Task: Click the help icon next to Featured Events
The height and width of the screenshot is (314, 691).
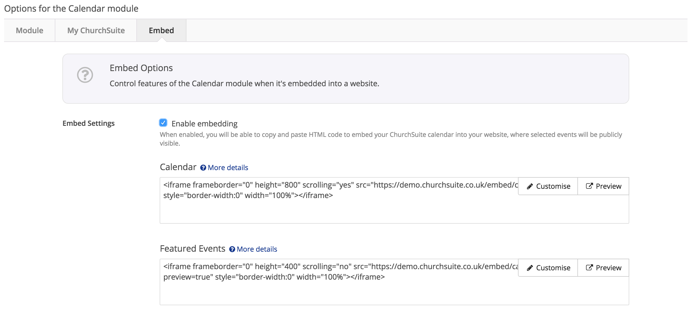Action: [x=232, y=249]
